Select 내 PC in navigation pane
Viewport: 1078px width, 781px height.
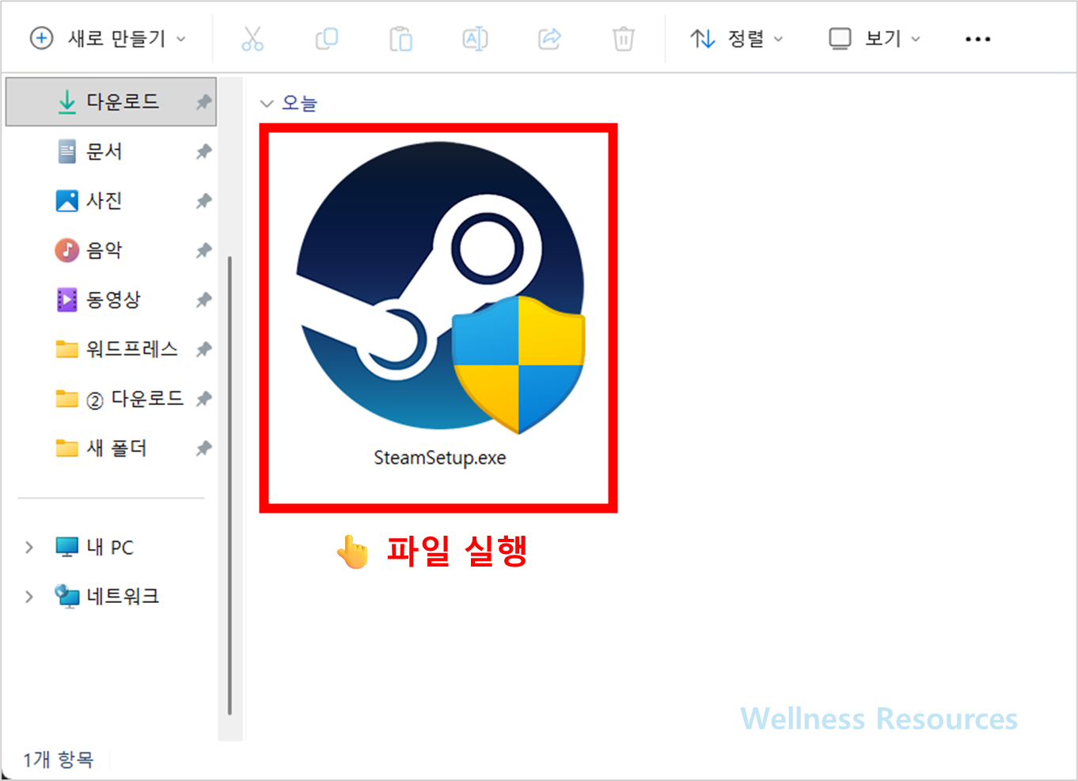110,547
